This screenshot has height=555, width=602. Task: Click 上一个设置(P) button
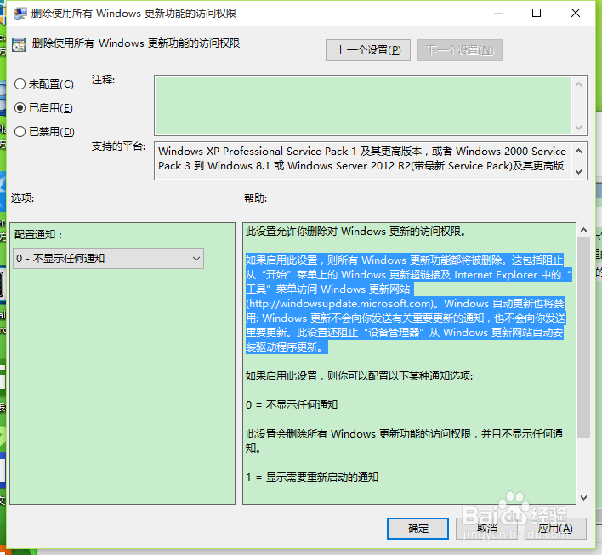(368, 50)
